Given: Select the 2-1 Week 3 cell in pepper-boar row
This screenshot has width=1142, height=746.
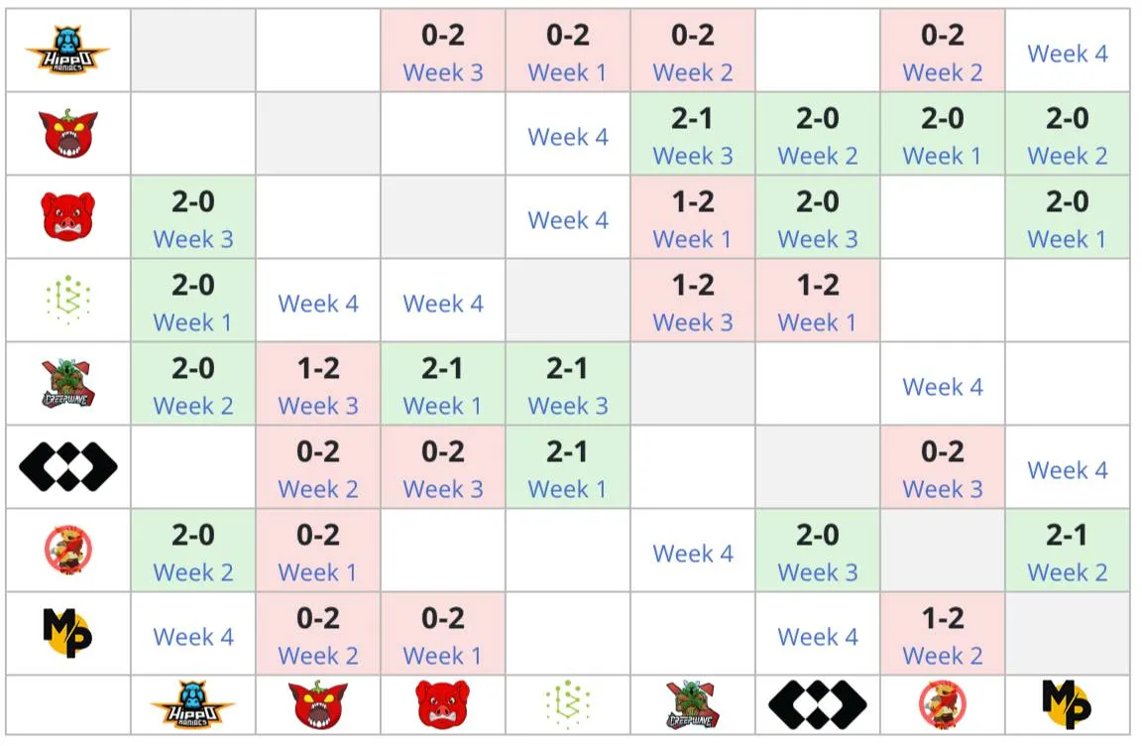Looking at the screenshot, I should [x=693, y=133].
